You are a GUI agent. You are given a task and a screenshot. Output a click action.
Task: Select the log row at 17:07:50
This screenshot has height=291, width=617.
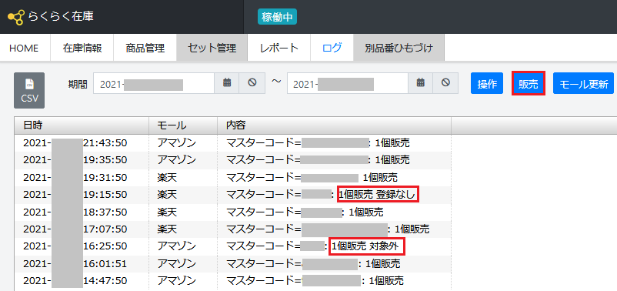(232, 229)
